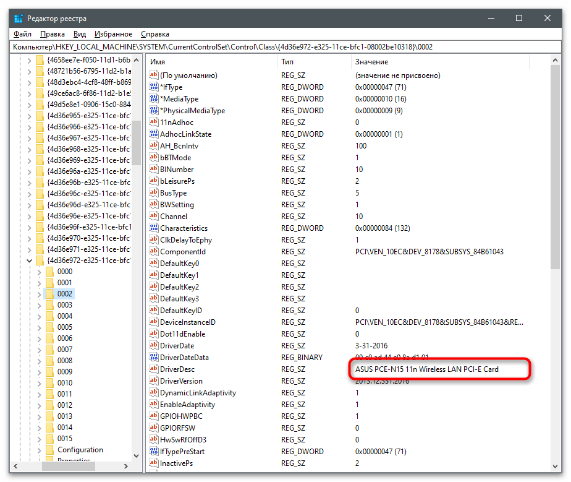The height and width of the screenshot is (482, 571).
Task: Click the binary icon of the DriverDateData value
Action: (154, 357)
